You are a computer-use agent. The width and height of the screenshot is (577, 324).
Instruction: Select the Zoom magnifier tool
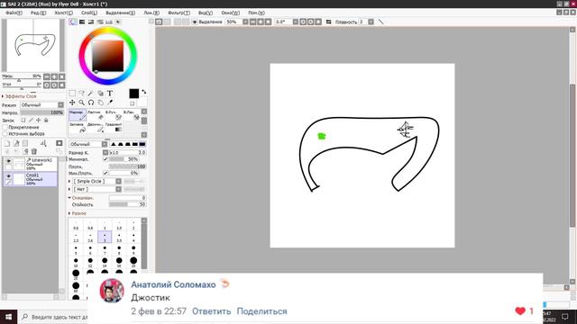tap(82, 103)
